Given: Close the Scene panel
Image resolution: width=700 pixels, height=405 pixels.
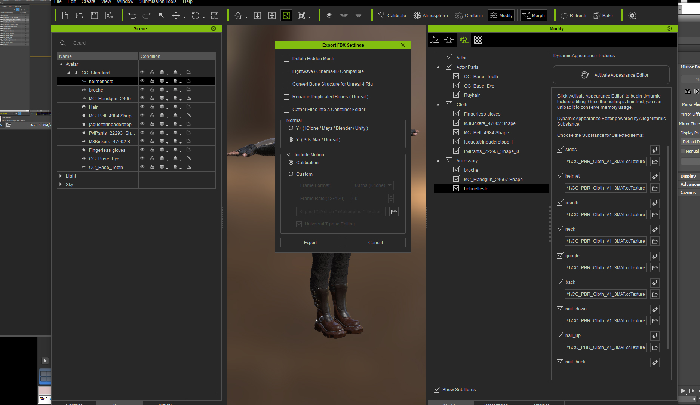Looking at the screenshot, I should [214, 28].
